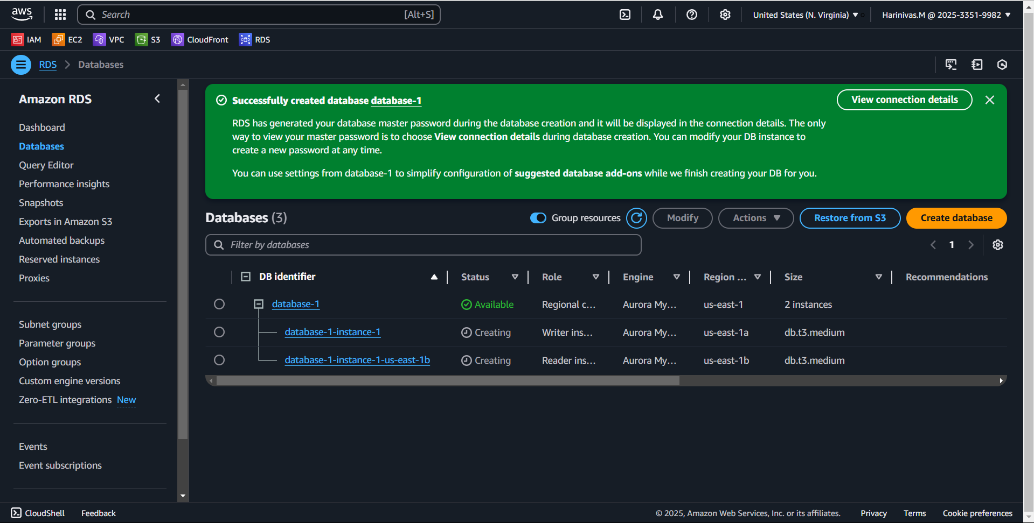Sort by Size column
This screenshot has height=523, width=1034.
click(x=879, y=277)
